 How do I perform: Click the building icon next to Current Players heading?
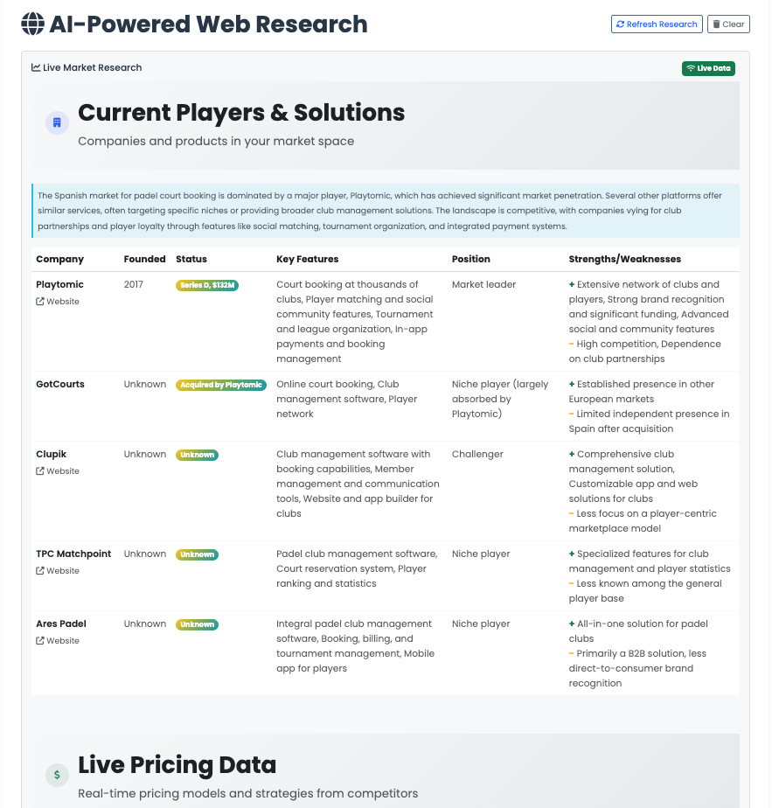click(x=56, y=122)
